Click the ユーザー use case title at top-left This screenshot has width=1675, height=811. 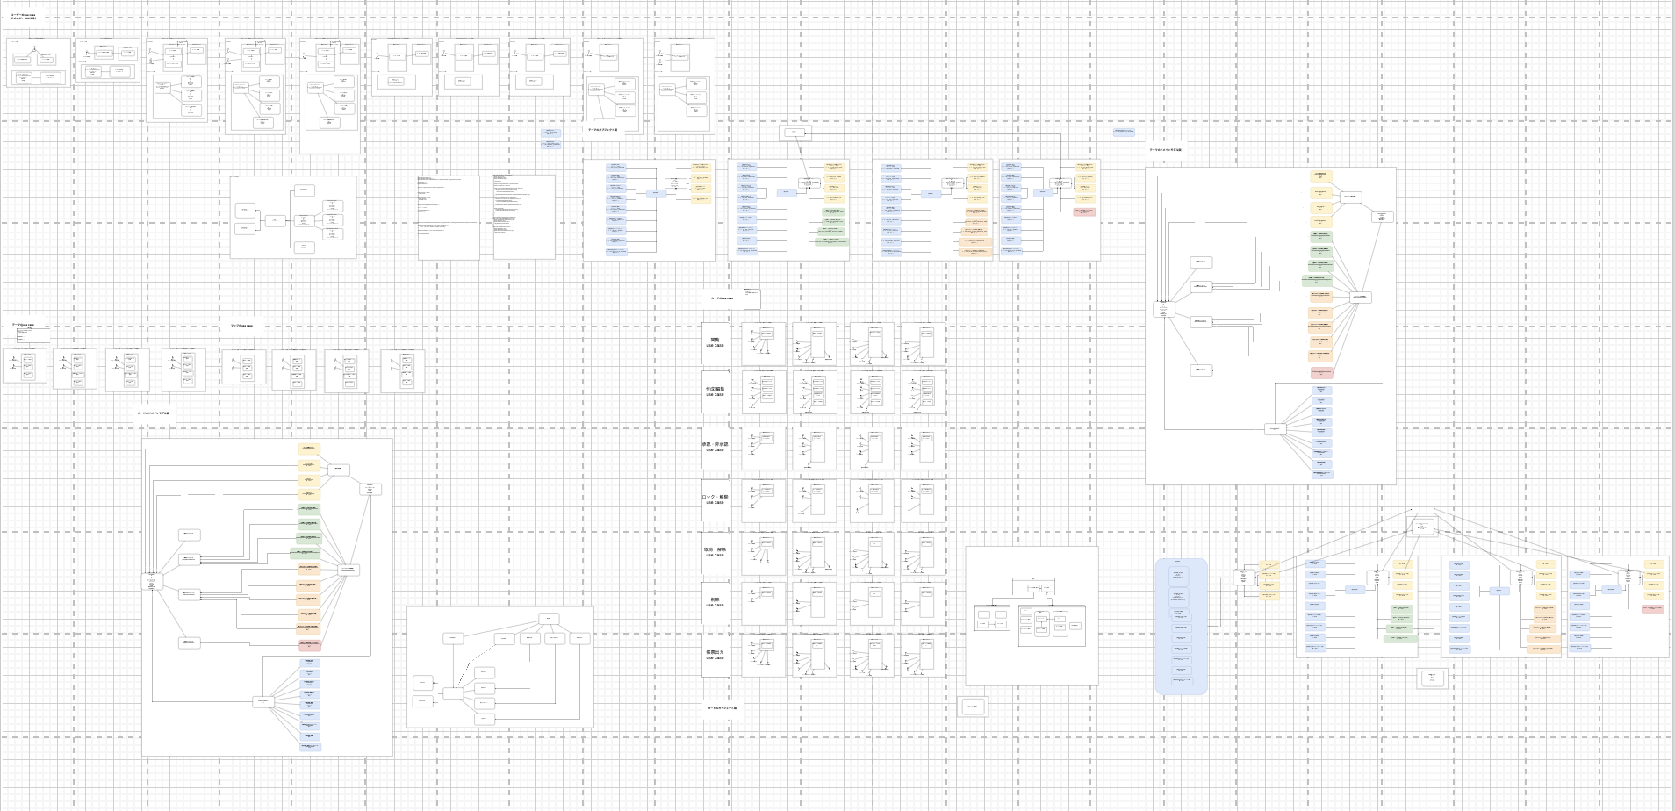24,17
